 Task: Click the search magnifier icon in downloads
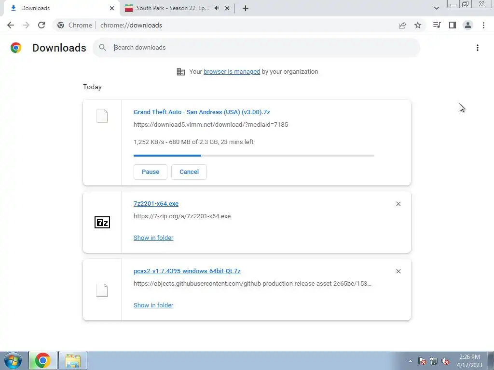[x=102, y=48]
